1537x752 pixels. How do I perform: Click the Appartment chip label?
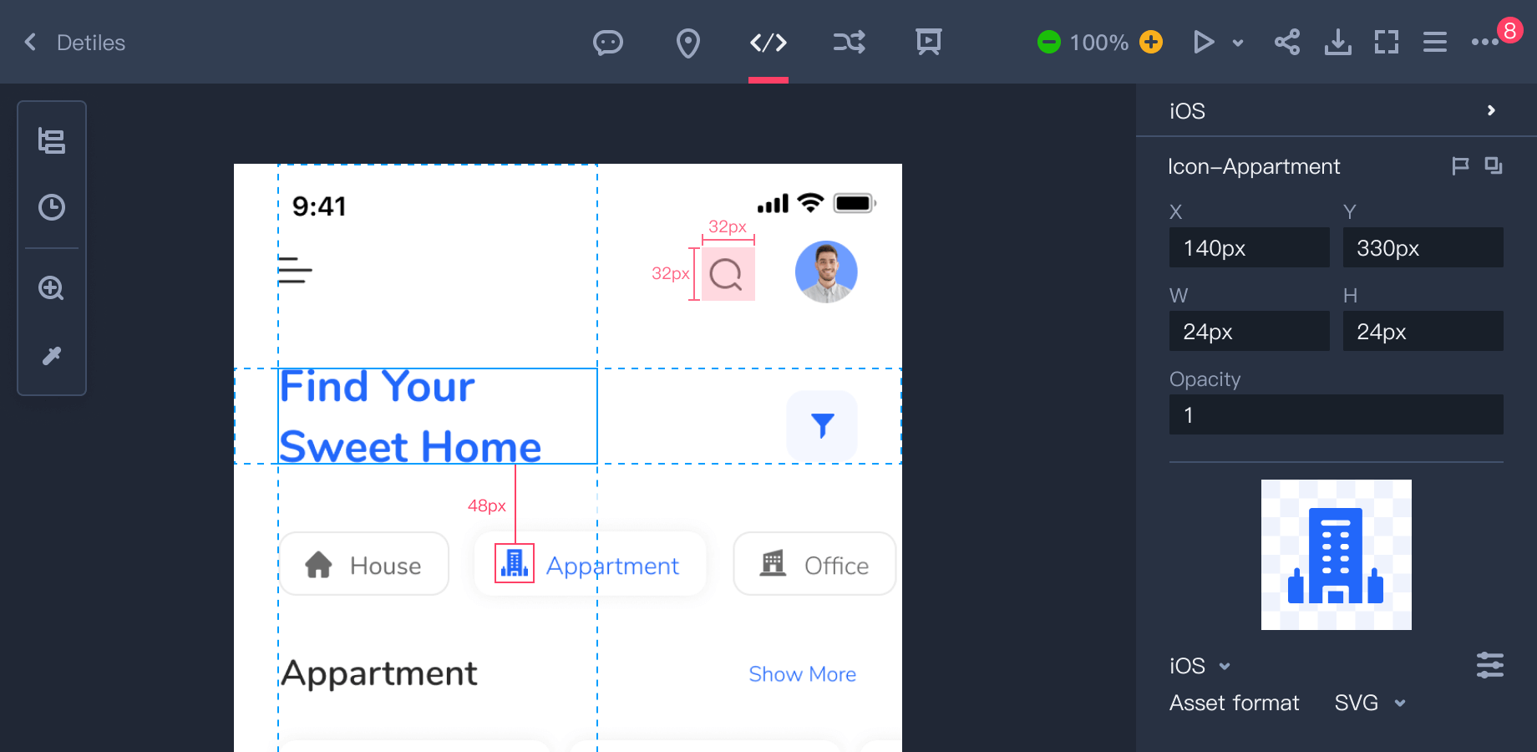pos(612,566)
